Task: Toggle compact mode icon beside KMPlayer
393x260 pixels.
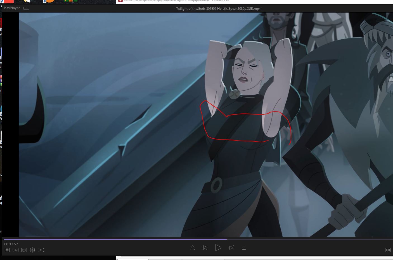Action: [x=26, y=8]
